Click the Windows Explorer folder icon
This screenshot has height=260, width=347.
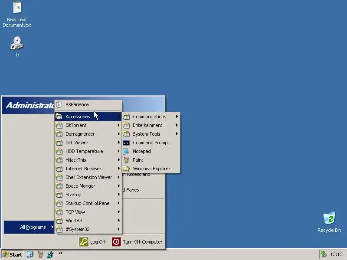pyautogui.click(x=126, y=169)
